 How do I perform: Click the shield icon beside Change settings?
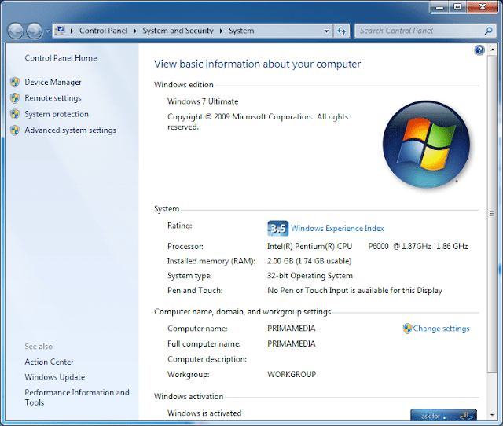[x=407, y=329]
